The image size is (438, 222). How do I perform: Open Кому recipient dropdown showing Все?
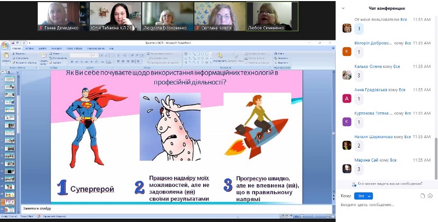[364, 196]
